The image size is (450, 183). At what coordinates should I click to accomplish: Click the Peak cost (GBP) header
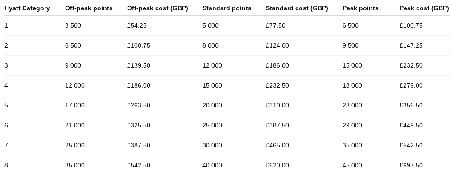tap(424, 8)
